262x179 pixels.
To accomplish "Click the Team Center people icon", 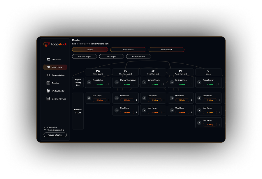I will point(48,67).
